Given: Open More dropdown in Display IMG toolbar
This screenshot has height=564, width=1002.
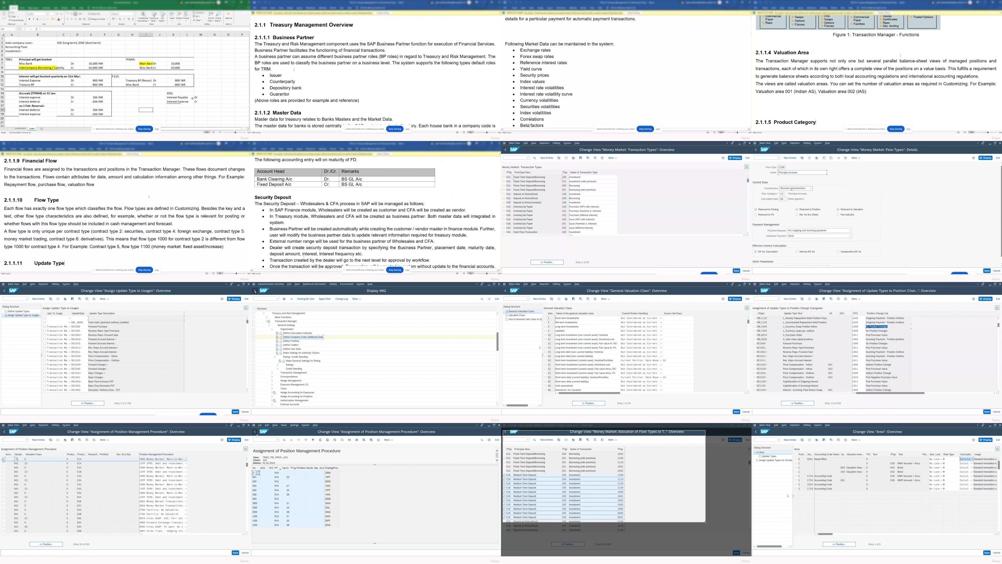Looking at the screenshot, I should [x=357, y=299].
